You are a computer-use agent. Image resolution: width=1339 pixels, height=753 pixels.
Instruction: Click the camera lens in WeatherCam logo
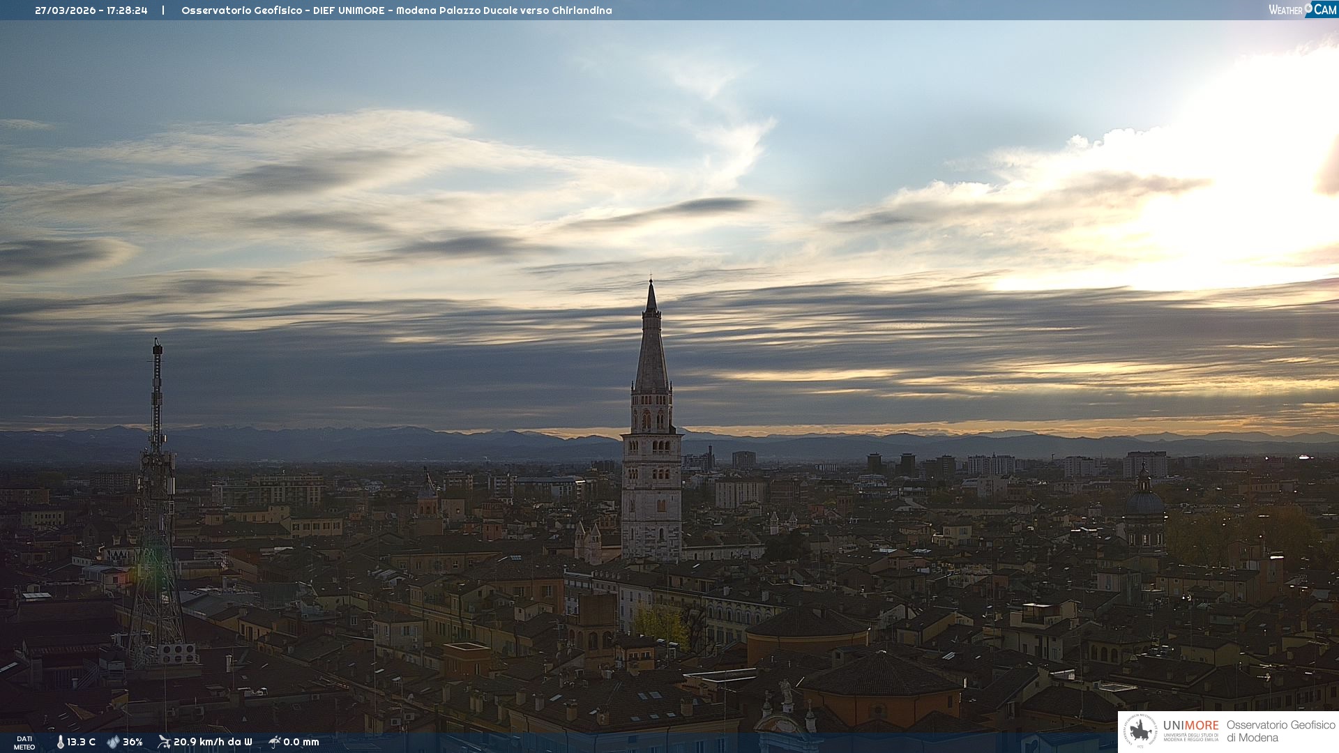pos(1308,8)
